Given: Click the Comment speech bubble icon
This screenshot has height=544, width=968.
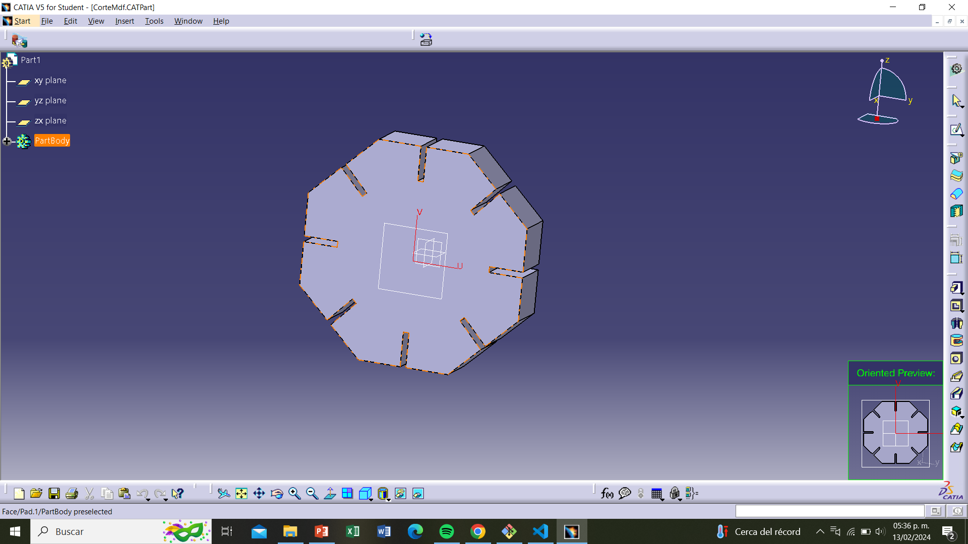Looking at the screenshot, I should pos(625,494).
